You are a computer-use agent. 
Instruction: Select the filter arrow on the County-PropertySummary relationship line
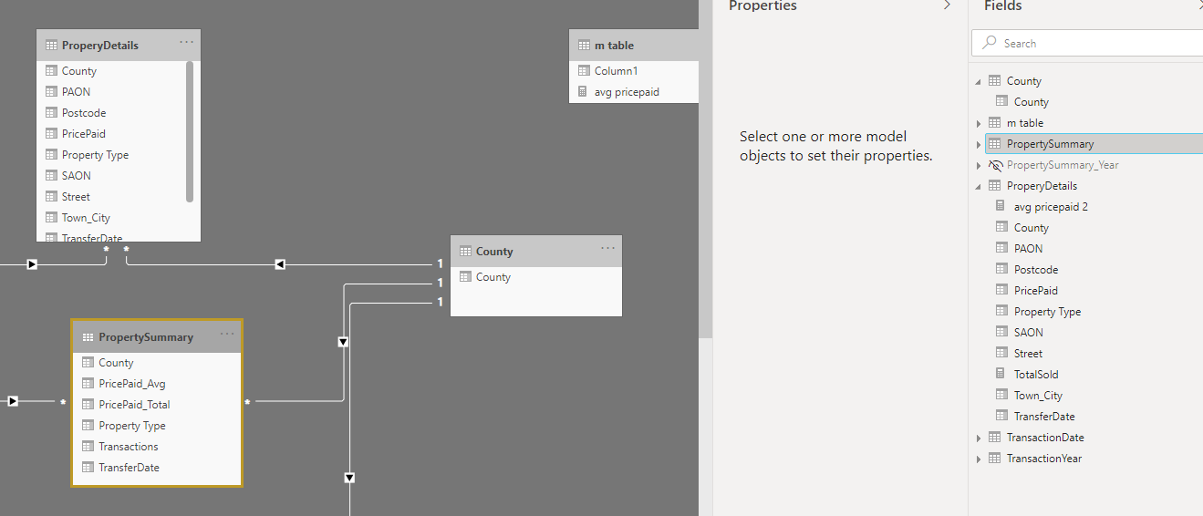tap(344, 342)
